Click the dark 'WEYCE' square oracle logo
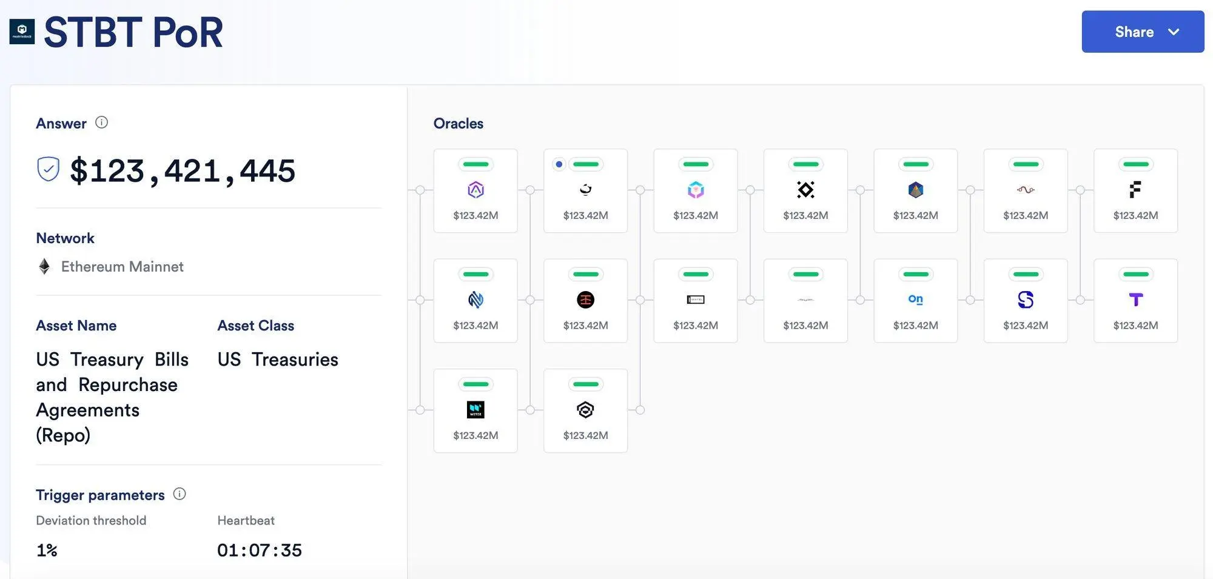 coord(475,409)
